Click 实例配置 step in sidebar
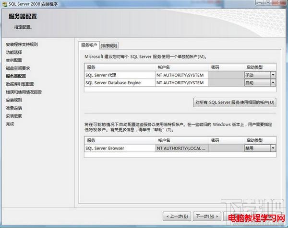288x228 pixels. (x=14, y=60)
